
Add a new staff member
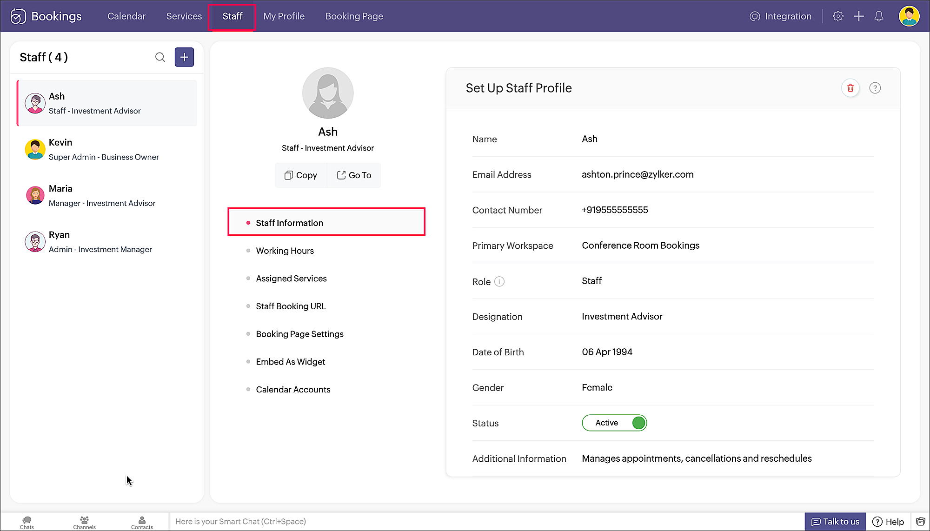pyautogui.click(x=184, y=57)
